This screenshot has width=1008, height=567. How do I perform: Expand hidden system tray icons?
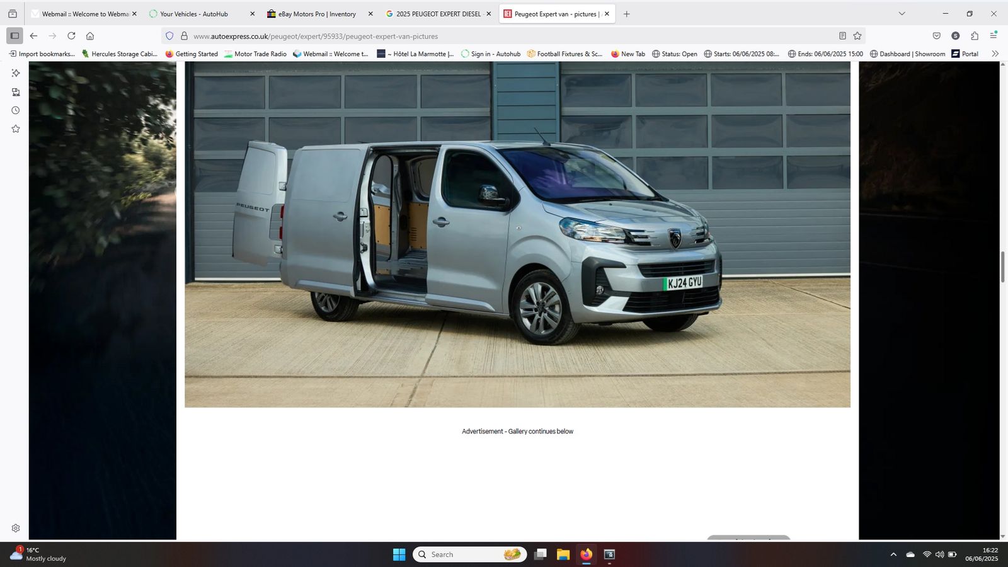point(893,554)
